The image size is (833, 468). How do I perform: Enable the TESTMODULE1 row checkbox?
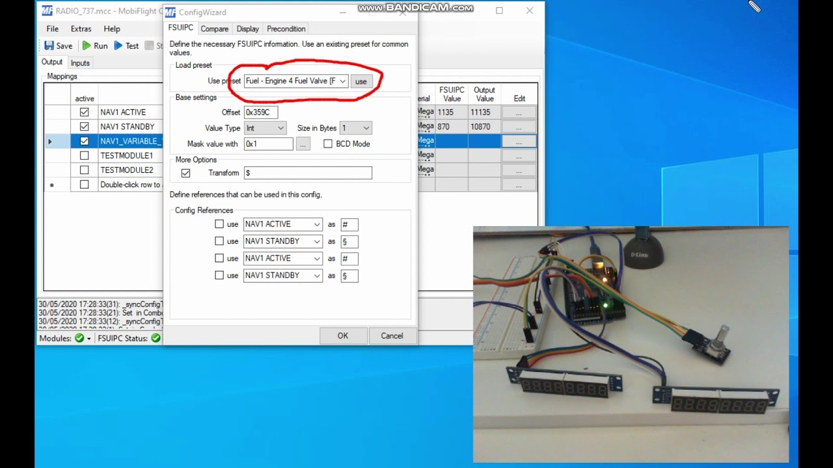[x=84, y=155]
